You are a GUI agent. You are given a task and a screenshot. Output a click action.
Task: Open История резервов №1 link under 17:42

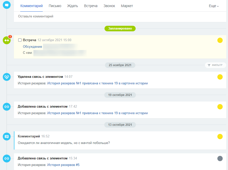coord(97,113)
